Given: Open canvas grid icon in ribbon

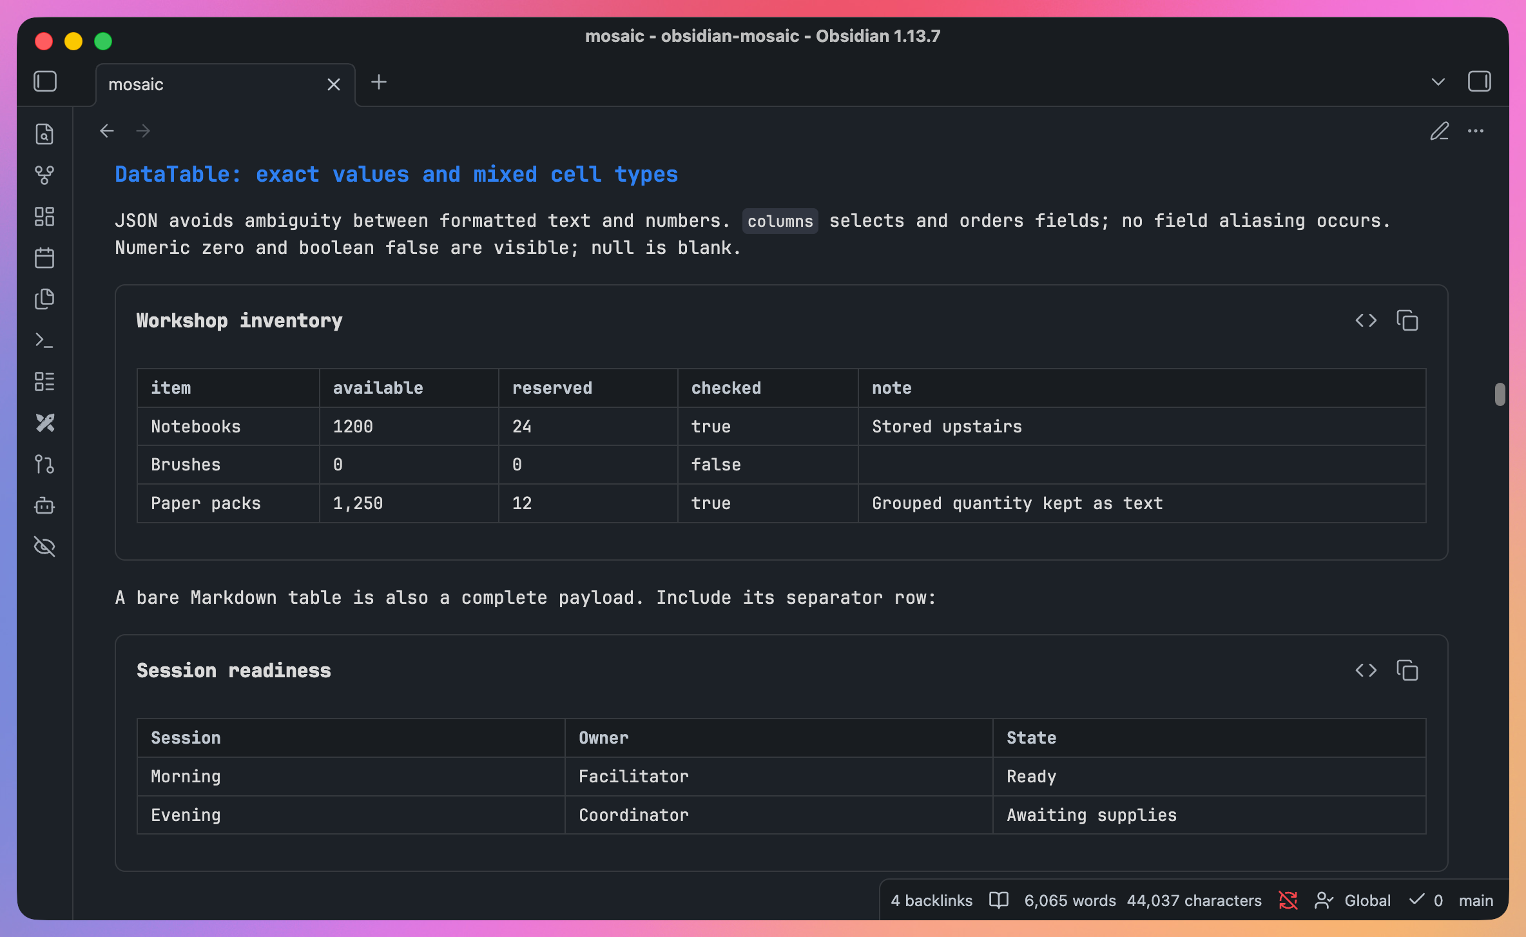Looking at the screenshot, I should click(44, 217).
